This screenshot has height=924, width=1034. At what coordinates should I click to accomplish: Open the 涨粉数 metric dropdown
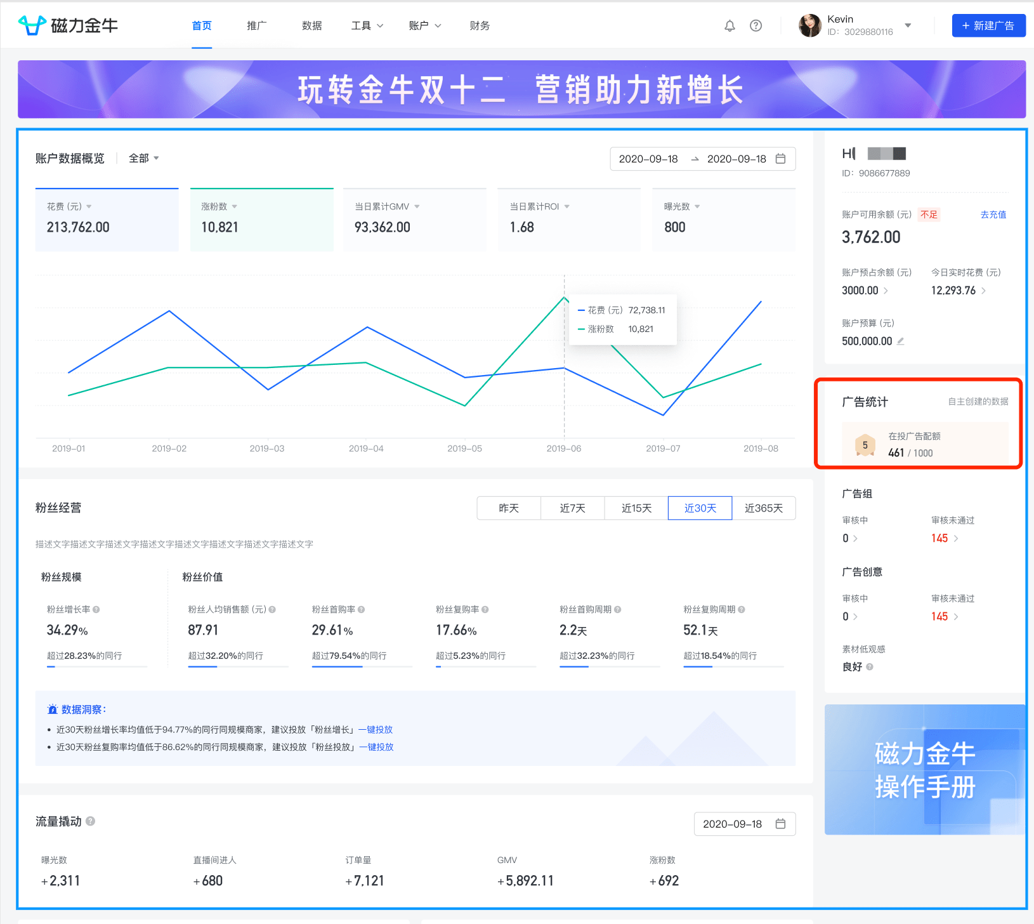[x=235, y=207]
